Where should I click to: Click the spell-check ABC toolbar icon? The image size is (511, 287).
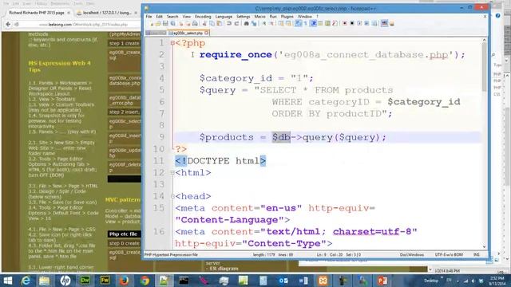click(384, 23)
